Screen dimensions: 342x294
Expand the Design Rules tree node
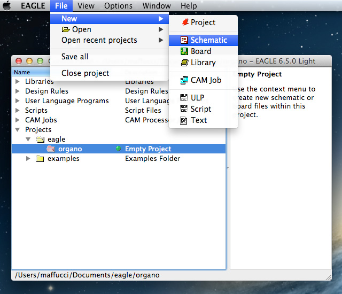[18, 91]
